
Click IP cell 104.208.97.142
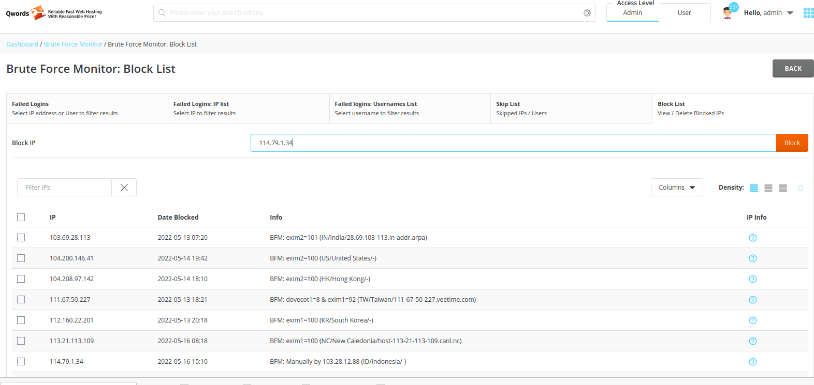(x=72, y=279)
